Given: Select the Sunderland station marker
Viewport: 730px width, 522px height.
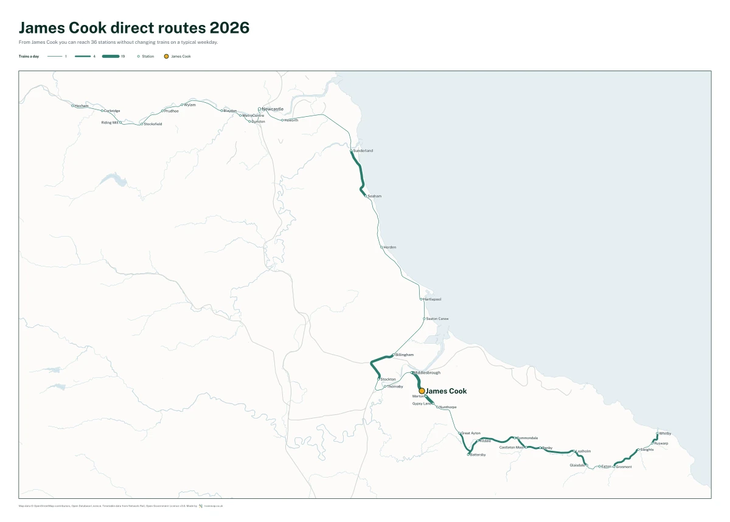Looking at the screenshot, I should (x=351, y=151).
